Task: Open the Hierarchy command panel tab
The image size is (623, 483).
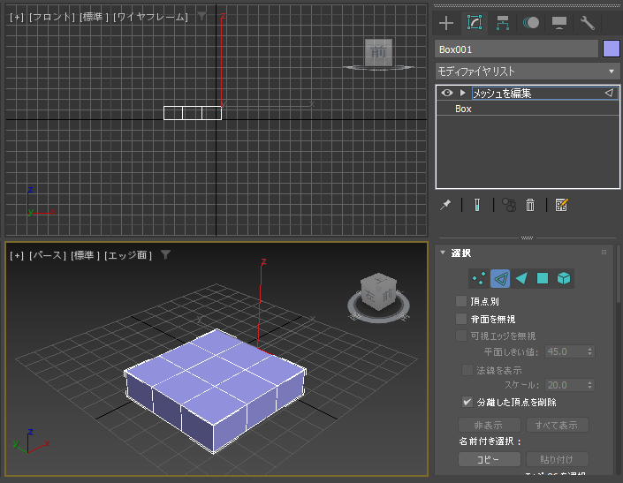Action: [x=503, y=23]
